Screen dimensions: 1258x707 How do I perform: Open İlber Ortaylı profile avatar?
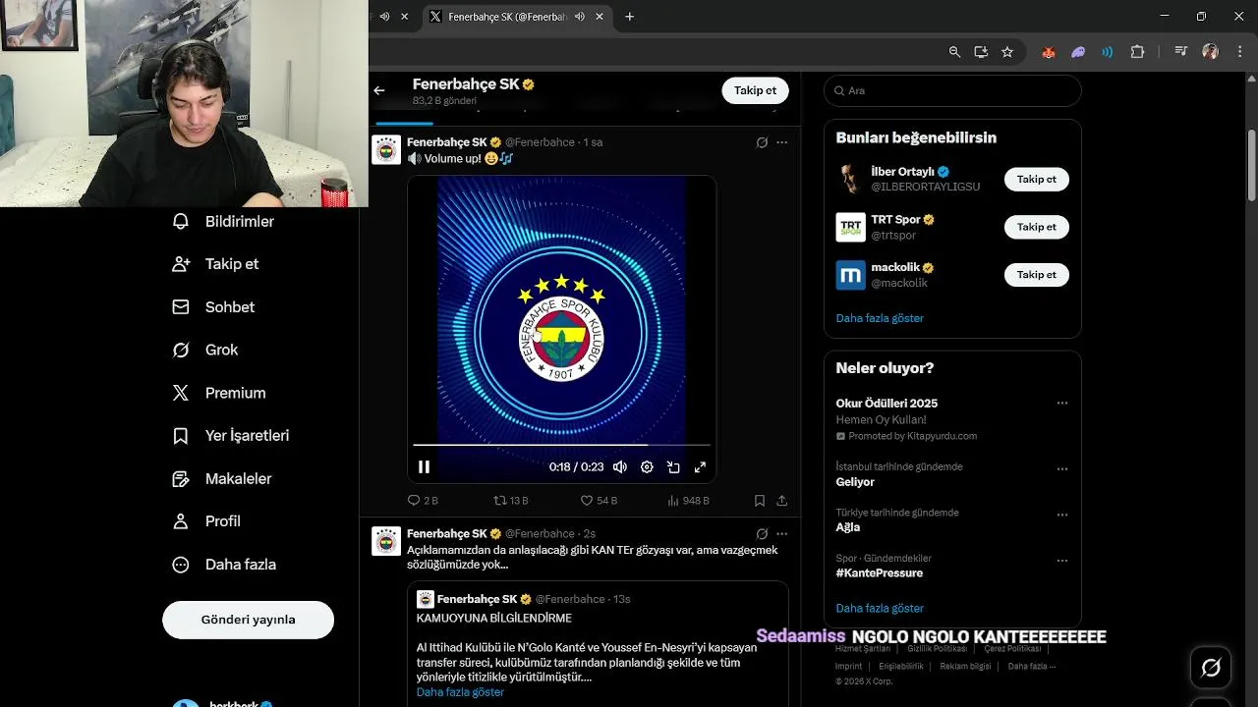850,180
